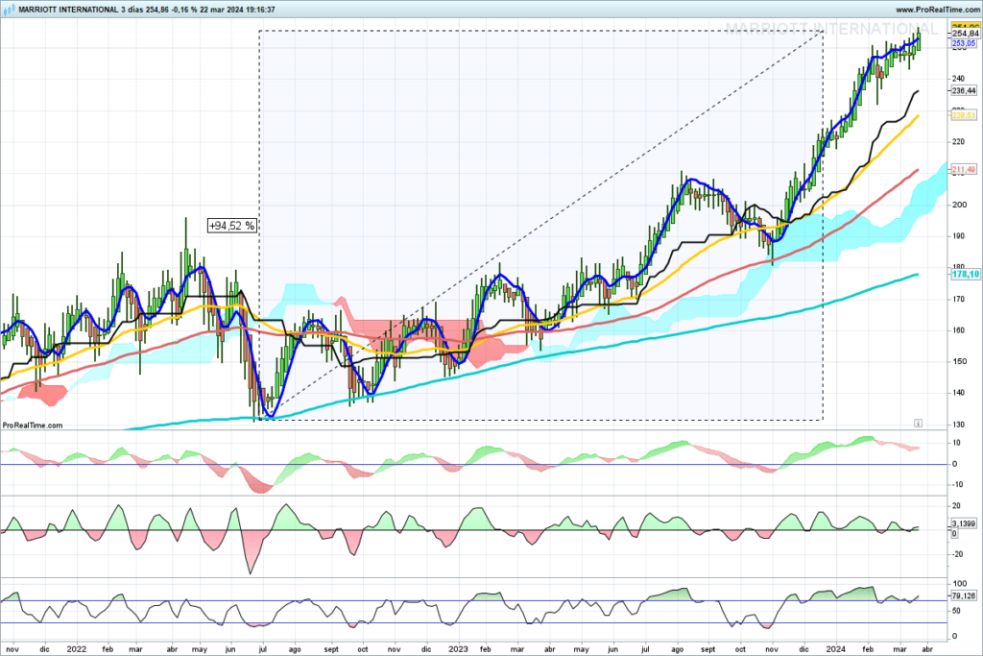Viewport: 983px width, 656px height.
Task: Click the chart icon beside Marriott International title
Action: 9,10
